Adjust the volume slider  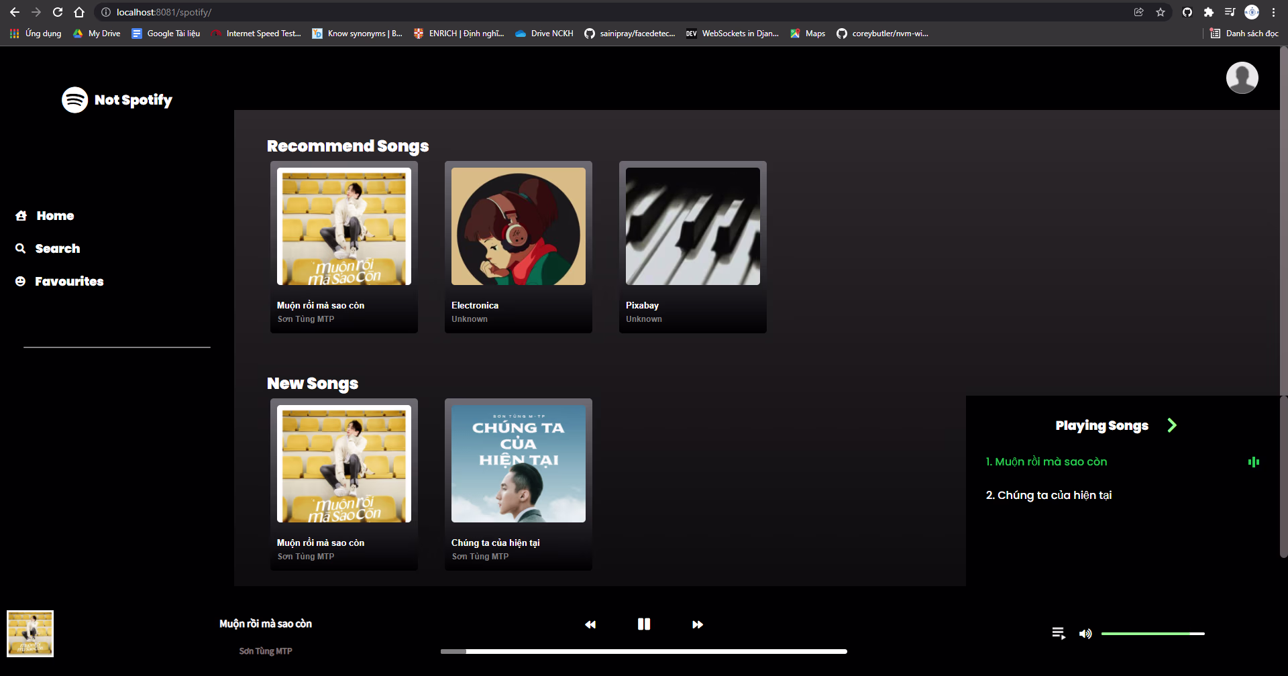(1153, 634)
